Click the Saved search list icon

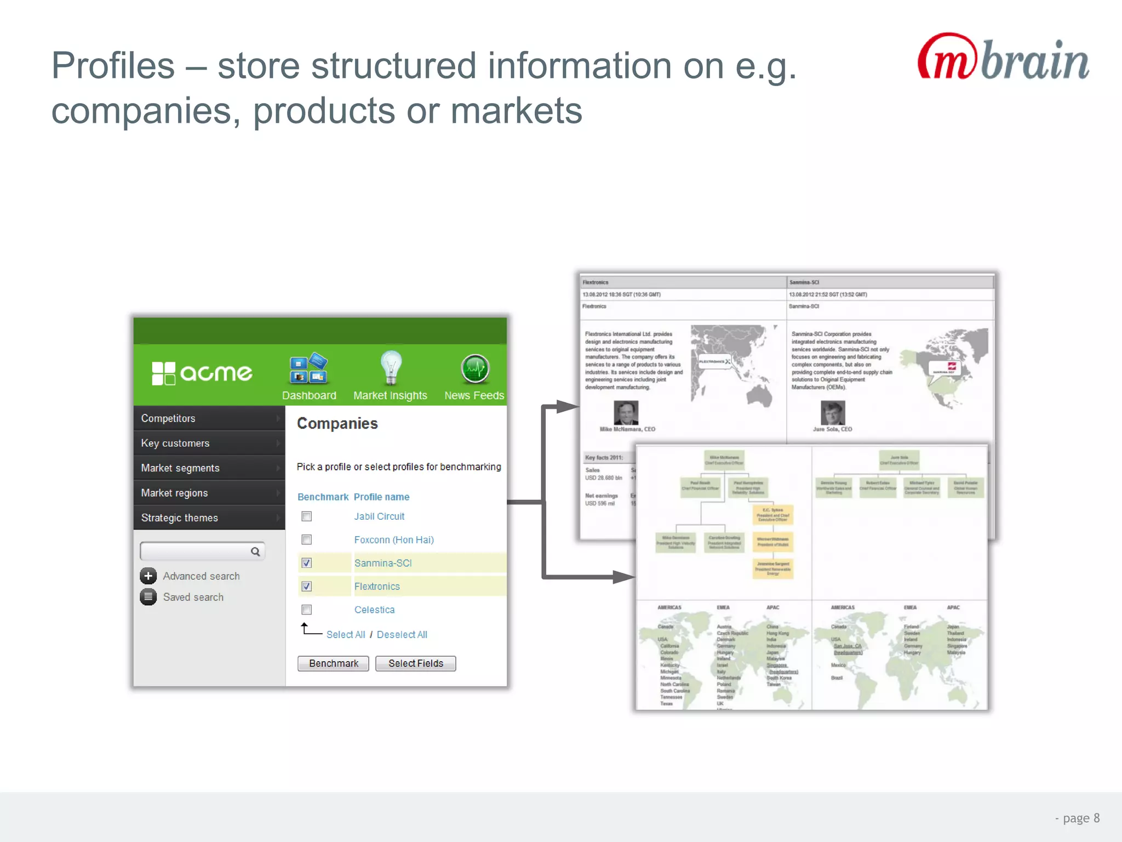tap(148, 597)
